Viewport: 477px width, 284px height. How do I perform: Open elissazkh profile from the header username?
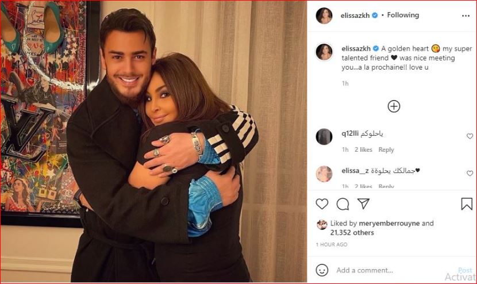(x=355, y=15)
